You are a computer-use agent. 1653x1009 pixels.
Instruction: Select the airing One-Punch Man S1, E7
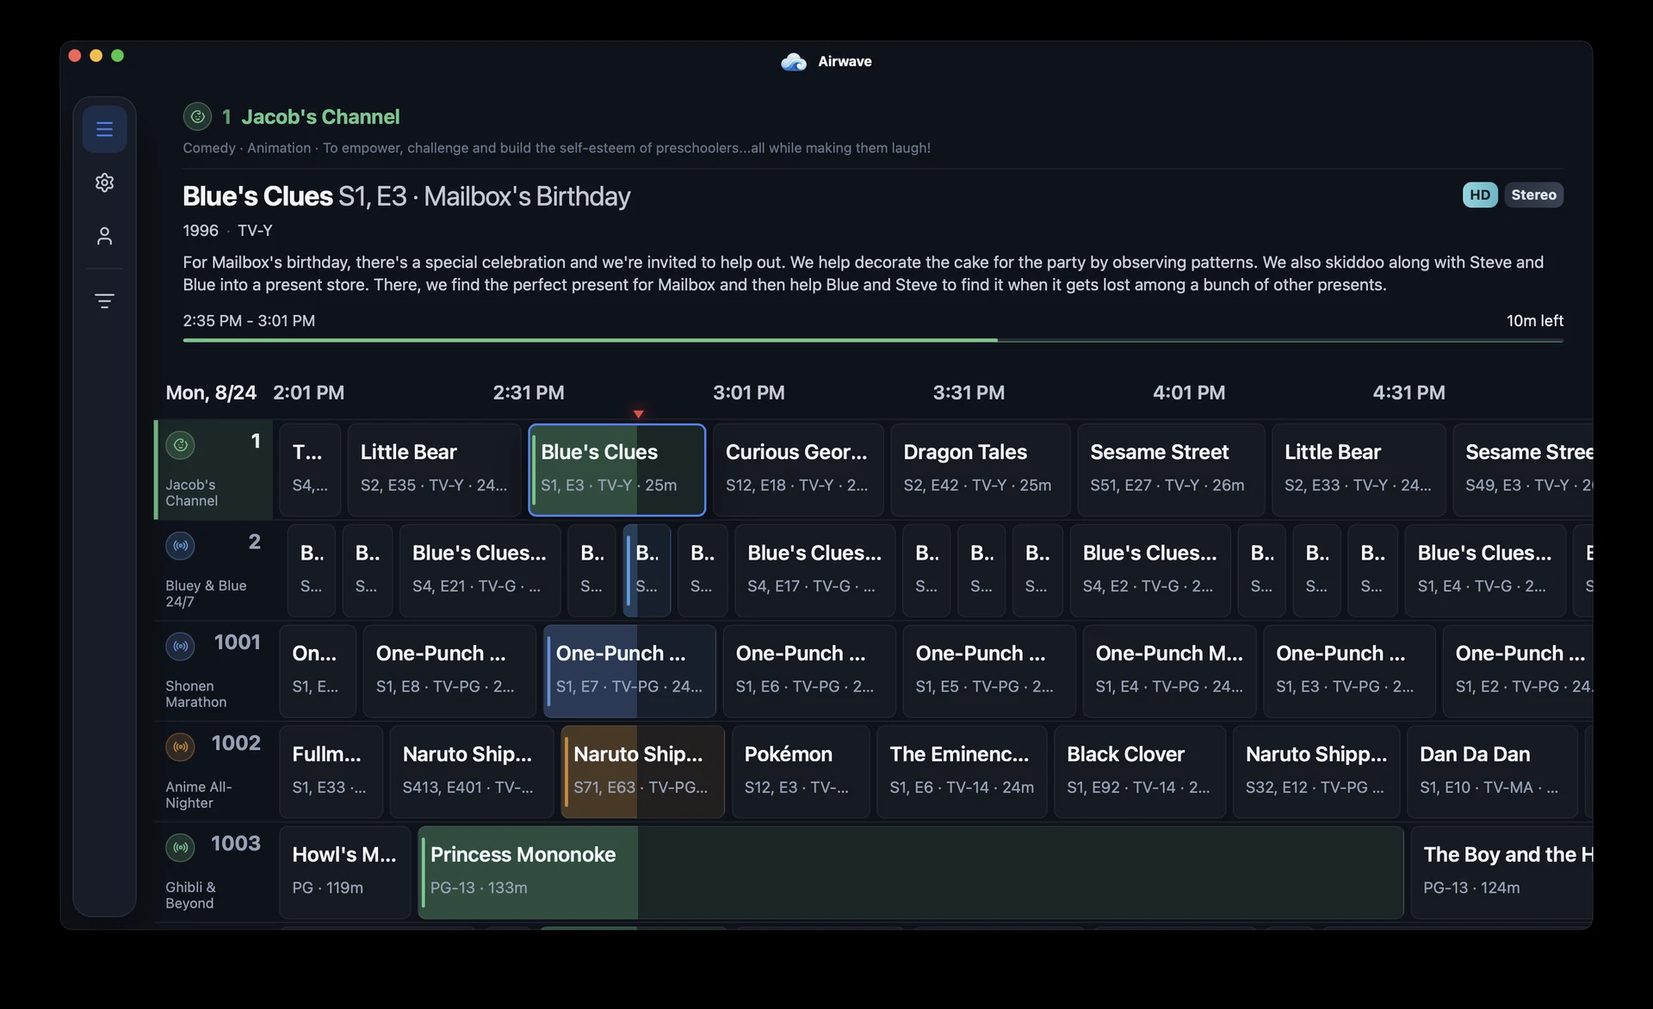coord(629,672)
